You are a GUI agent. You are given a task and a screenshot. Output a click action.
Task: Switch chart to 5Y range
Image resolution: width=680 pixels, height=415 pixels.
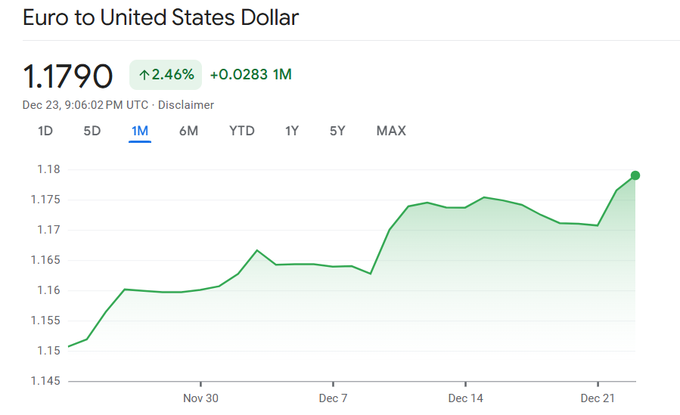337,131
